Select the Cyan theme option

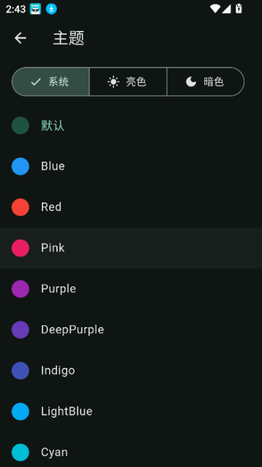click(x=131, y=453)
